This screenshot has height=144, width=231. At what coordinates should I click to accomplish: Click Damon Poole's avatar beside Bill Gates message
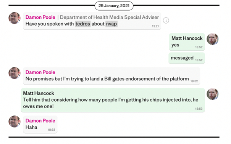(15, 73)
